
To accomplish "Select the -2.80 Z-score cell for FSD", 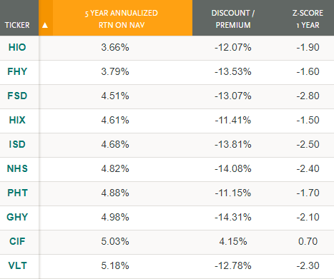I will 308,96.
